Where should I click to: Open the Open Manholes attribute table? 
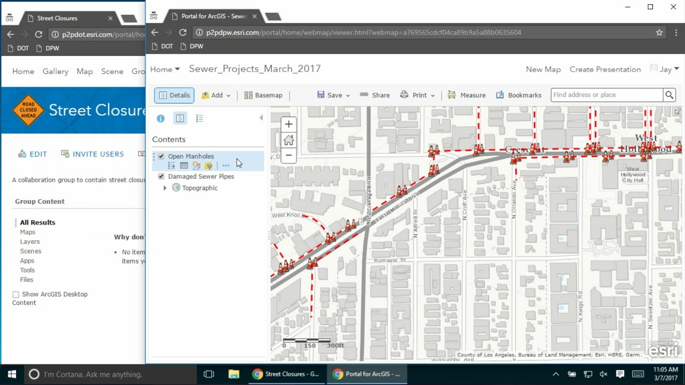coord(184,166)
